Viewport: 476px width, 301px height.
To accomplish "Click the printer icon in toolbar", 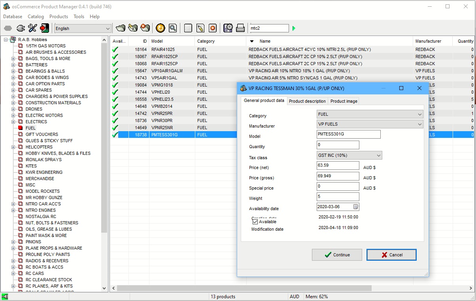I will point(240,28).
